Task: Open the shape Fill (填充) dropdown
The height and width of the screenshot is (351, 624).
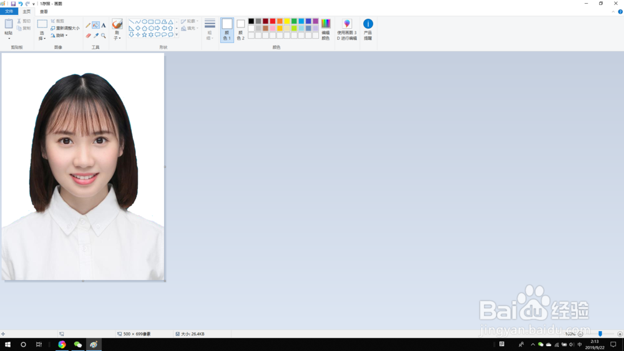Action: point(190,28)
